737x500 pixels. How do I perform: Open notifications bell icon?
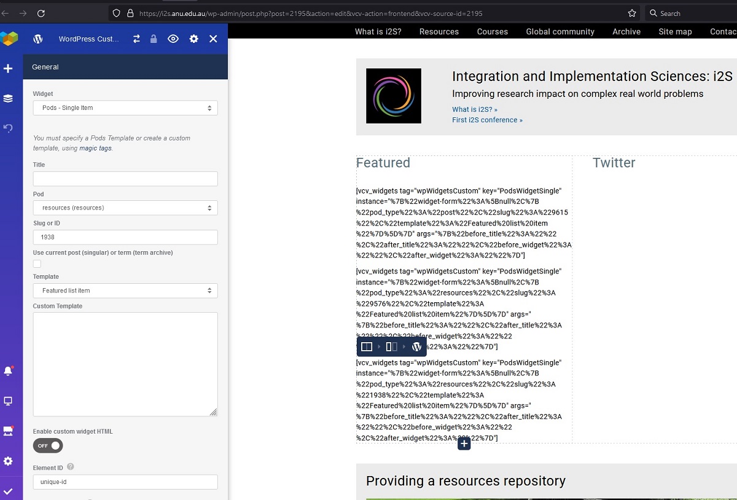click(8, 371)
